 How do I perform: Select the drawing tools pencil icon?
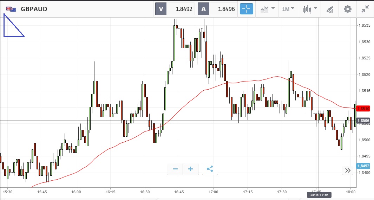tap(329, 9)
